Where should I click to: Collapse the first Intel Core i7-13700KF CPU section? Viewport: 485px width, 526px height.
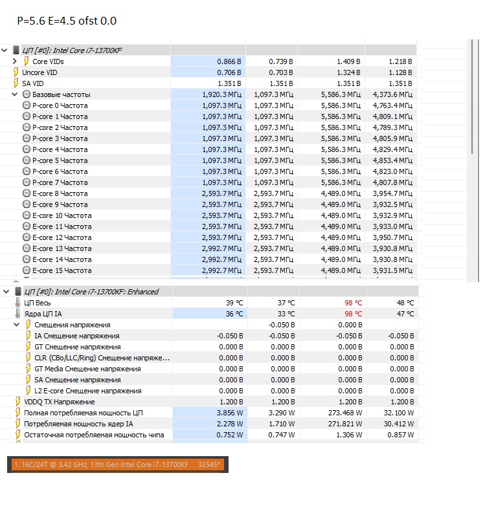tap(5, 50)
